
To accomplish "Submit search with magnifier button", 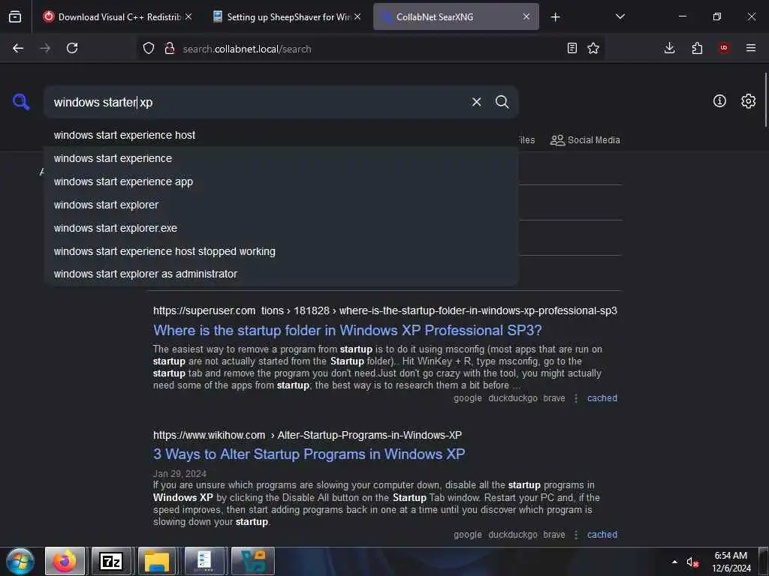I will tap(502, 102).
